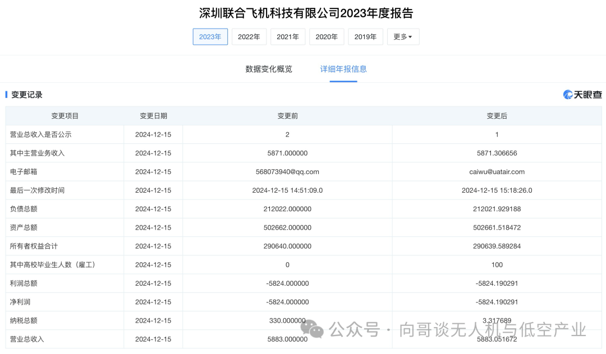Click the 营业总收入 row at bottom
606x354 pixels.
[x=26, y=339]
